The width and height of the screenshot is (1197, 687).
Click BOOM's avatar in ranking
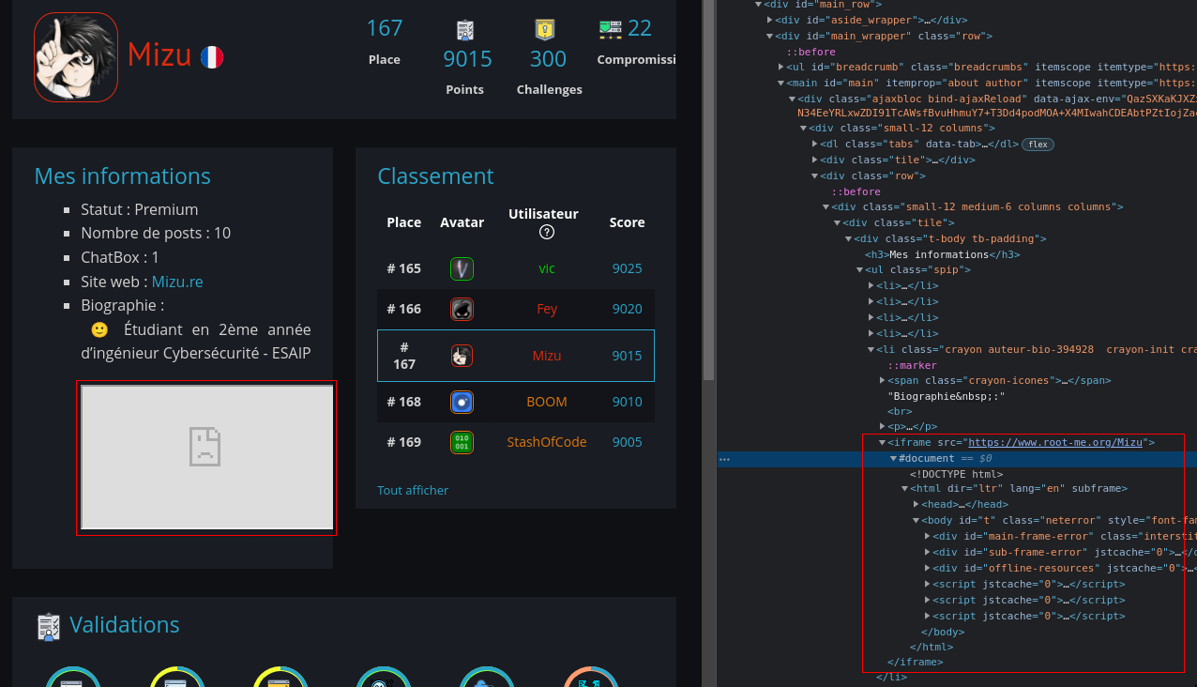click(462, 402)
